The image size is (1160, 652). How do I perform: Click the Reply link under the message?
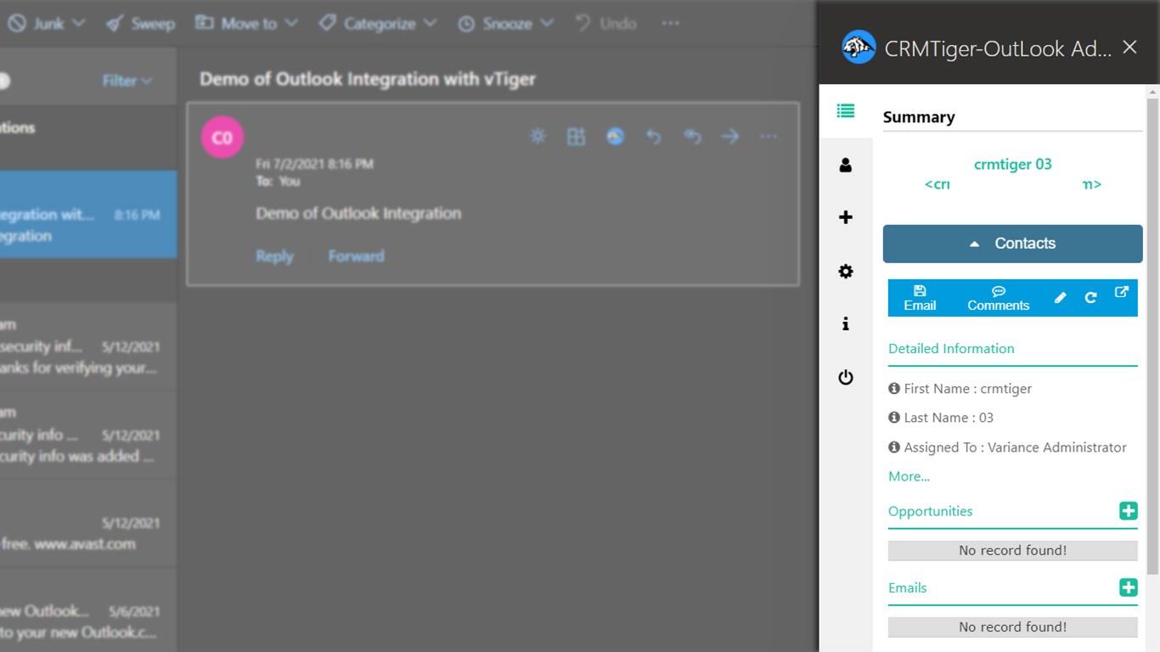pyautogui.click(x=274, y=256)
